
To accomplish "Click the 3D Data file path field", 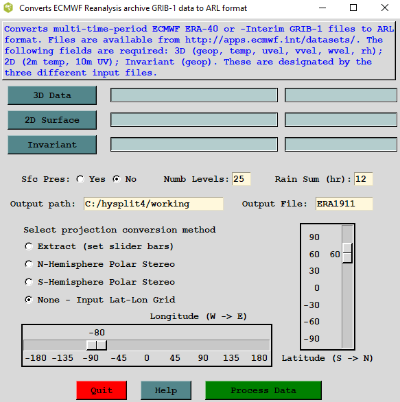I will [x=194, y=95].
